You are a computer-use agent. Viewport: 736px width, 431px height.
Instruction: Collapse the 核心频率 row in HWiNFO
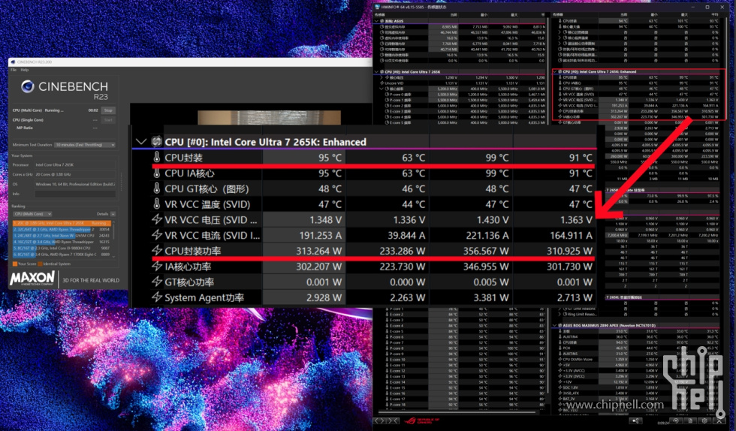382,89
